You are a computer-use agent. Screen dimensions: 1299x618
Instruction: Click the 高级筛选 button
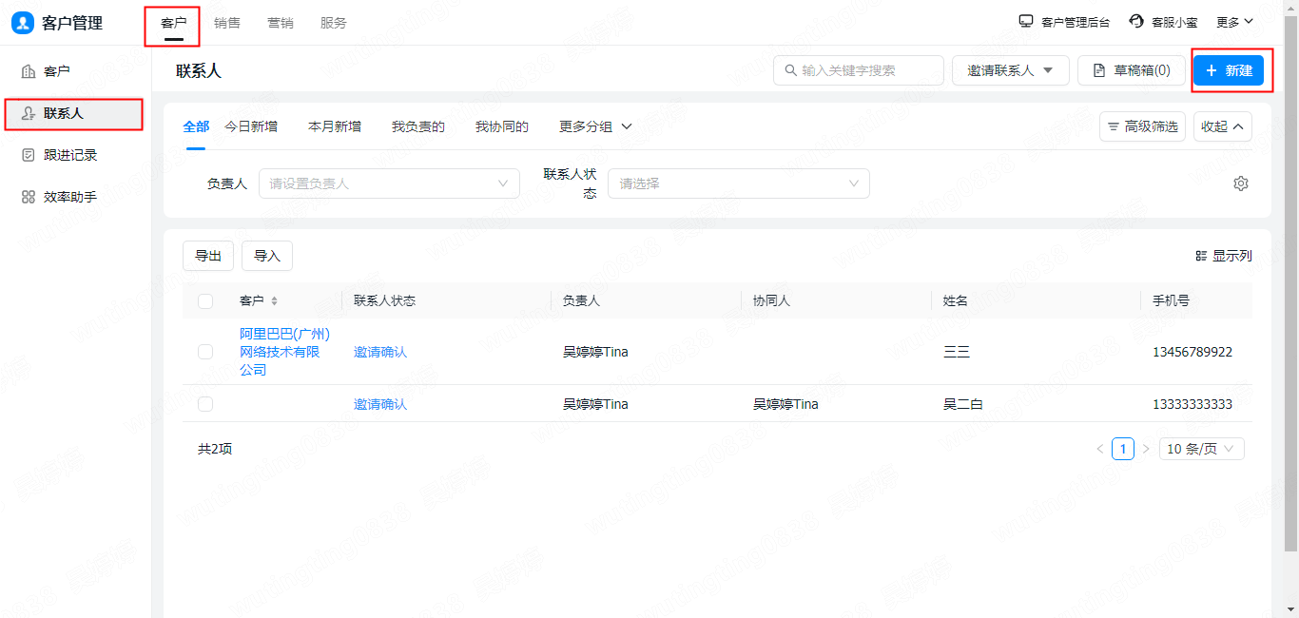pyautogui.click(x=1142, y=126)
